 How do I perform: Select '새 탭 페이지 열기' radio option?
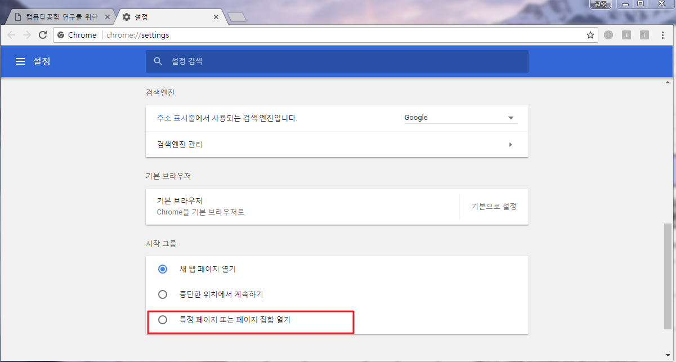[x=163, y=269]
